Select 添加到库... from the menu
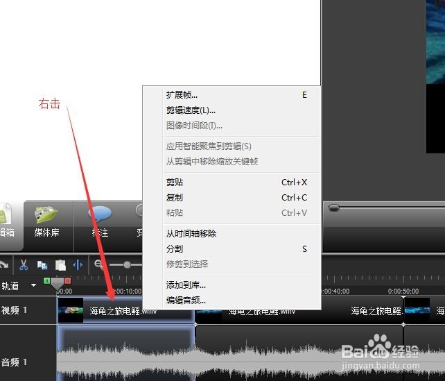 click(242, 285)
